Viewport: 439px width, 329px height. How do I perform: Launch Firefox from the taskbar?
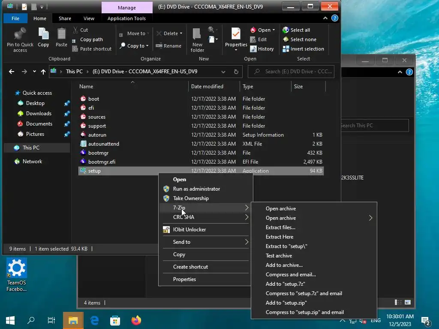click(x=136, y=320)
